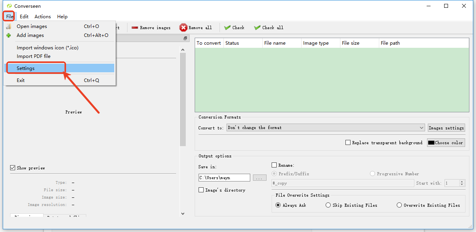The width and height of the screenshot is (476, 232).
Task: Click the red Remove all icon
Action: click(183, 28)
